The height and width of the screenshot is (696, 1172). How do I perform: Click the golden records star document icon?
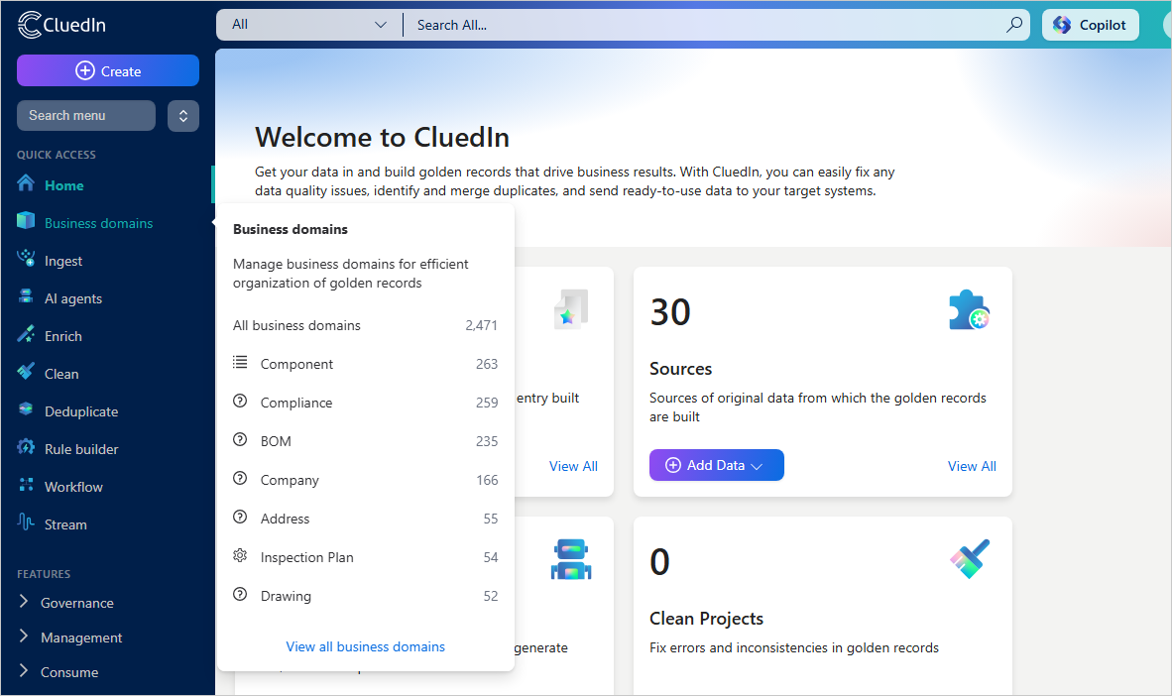571,309
